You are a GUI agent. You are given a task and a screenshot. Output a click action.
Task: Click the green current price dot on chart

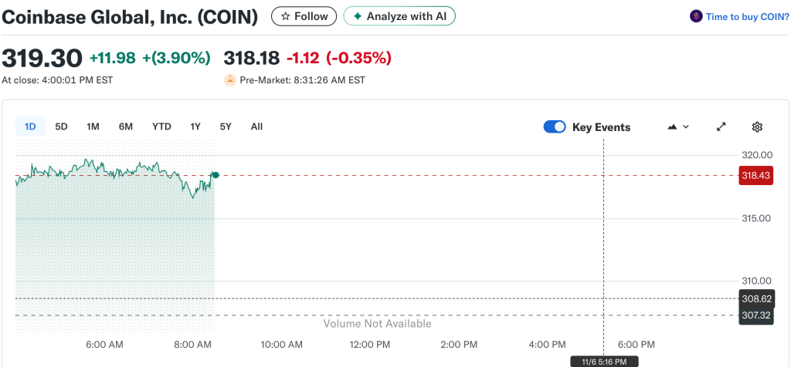click(215, 176)
